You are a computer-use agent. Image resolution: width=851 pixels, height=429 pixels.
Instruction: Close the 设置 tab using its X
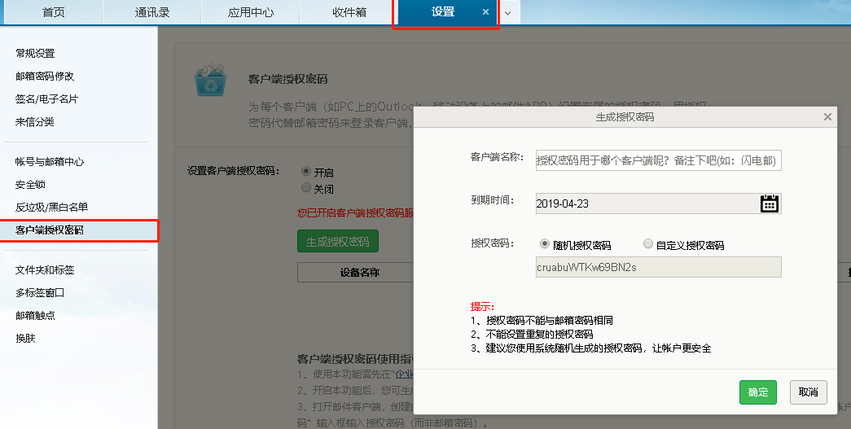click(486, 12)
